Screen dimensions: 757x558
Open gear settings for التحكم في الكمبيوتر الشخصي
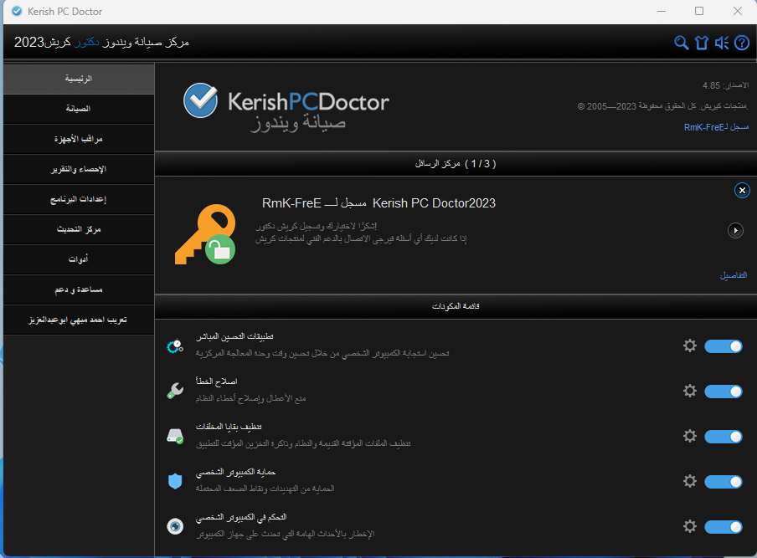(690, 526)
